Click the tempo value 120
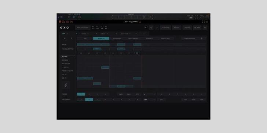Screen dimensions: 267x133 coord(61,17)
